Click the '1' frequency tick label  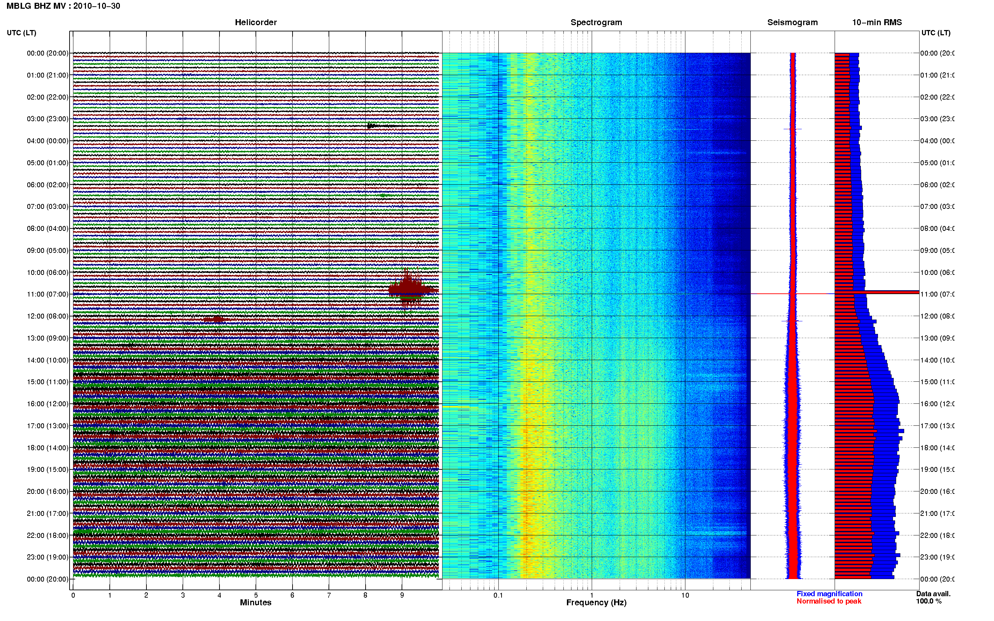pyautogui.click(x=592, y=595)
